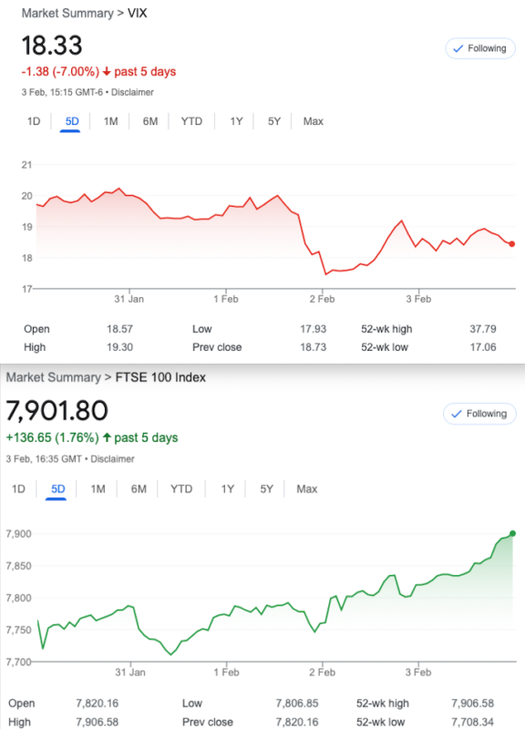Click the red endpoint dot on VIX chart
Viewport: 525px width, 729px height.
click(x=512, y=244)
